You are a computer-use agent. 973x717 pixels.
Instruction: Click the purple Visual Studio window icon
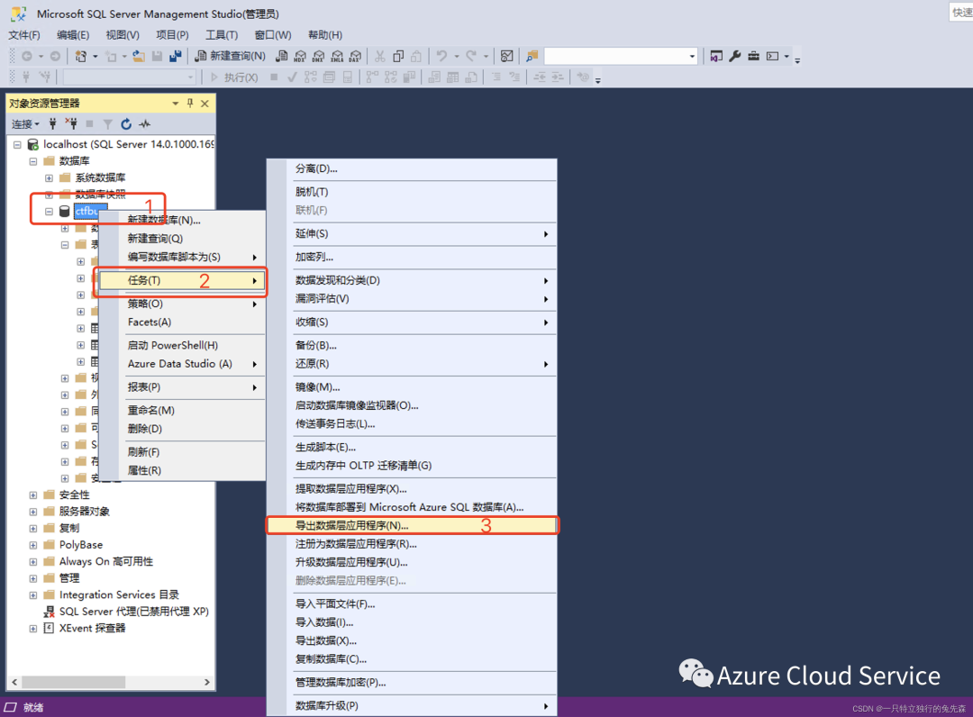[x=716, y=57]
